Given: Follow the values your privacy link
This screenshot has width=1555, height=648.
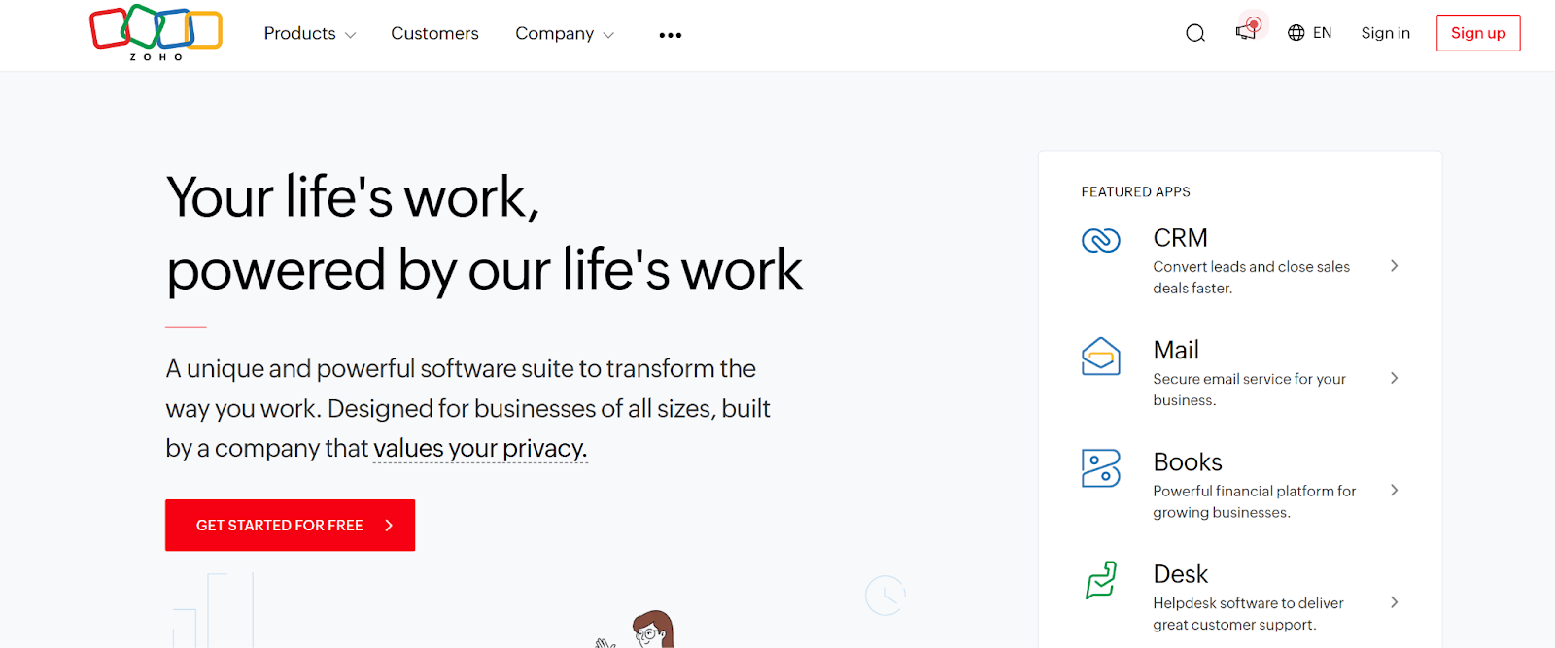Looking at the screenshot, I should tap(480, 448).
